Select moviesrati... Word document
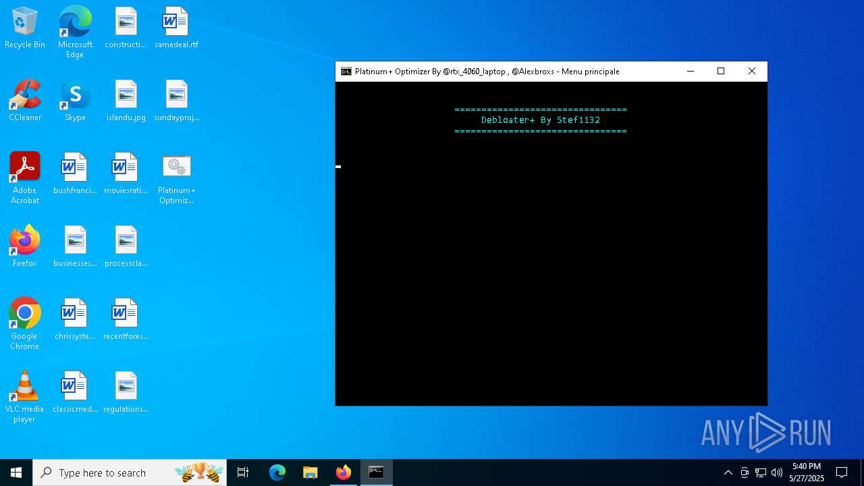 pyautogui.click(x=126, y=174)
